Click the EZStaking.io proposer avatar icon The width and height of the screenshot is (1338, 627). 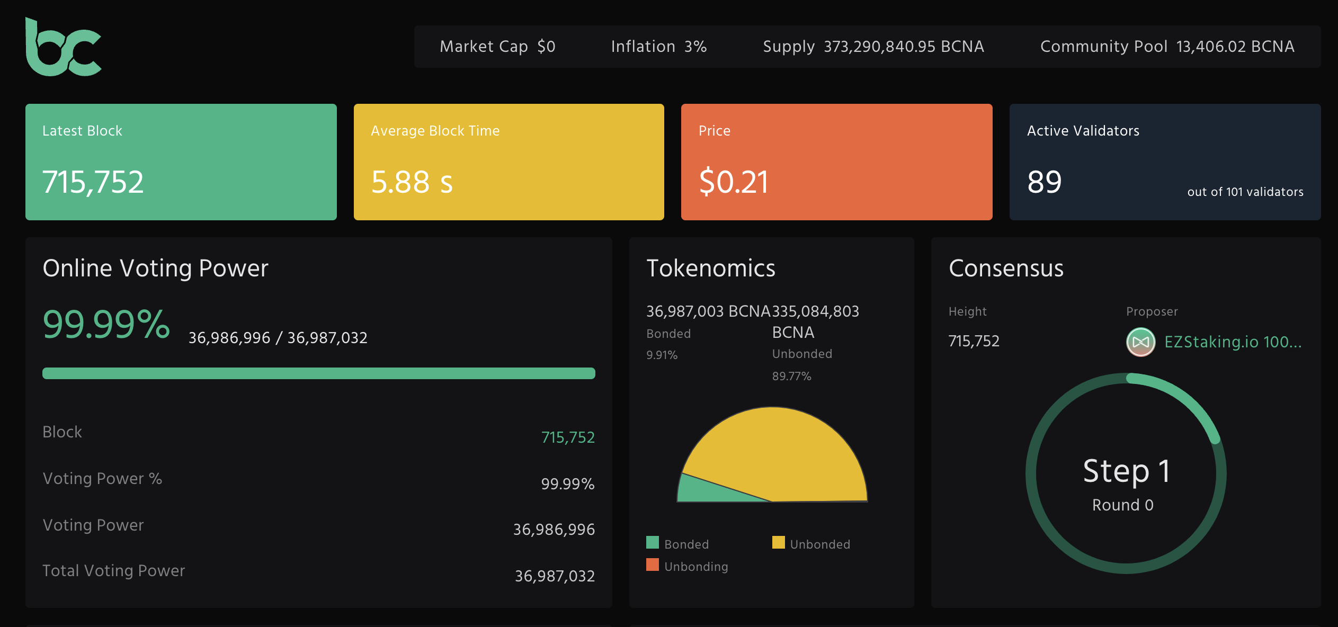tap(1140, 342)
